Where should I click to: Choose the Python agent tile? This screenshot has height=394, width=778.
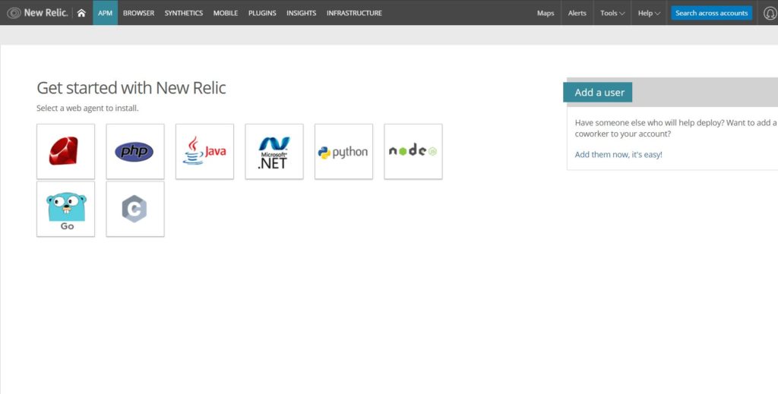[343, 152]
